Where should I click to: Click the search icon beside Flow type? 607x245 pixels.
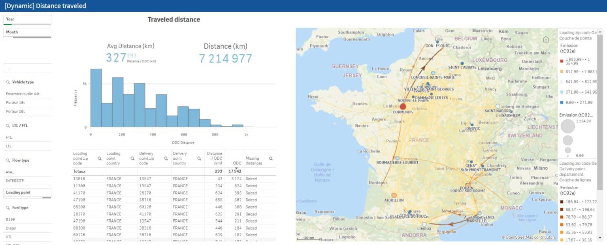tap(8, 160)
